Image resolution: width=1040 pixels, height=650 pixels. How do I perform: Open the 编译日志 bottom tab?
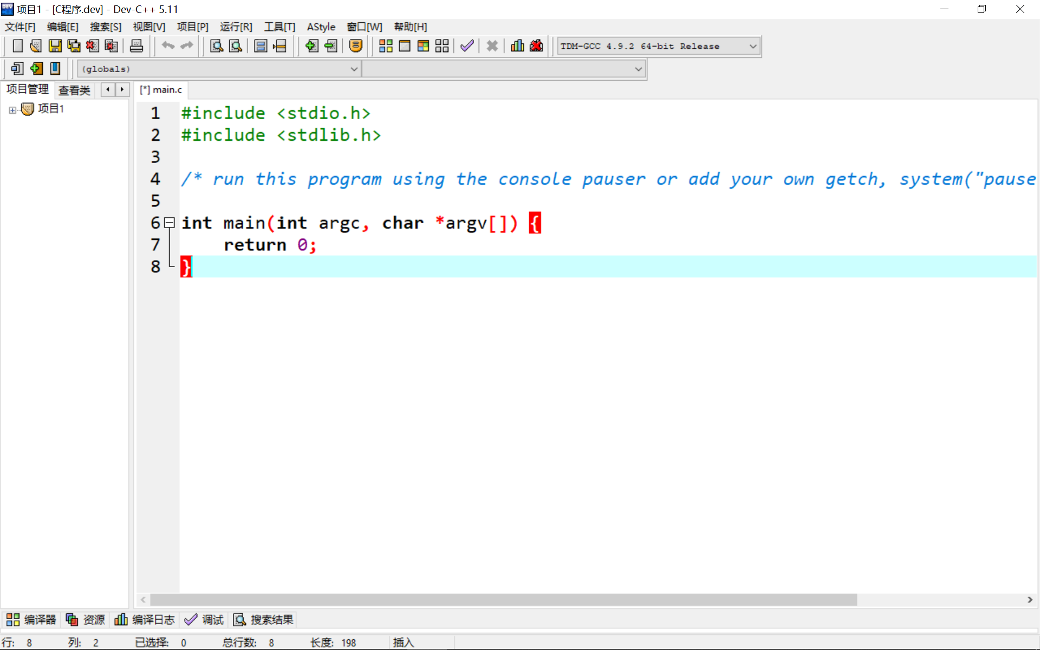(x=145, y=620)
